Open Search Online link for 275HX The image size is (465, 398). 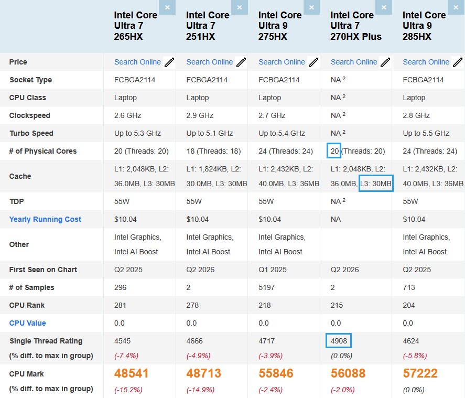282,62
